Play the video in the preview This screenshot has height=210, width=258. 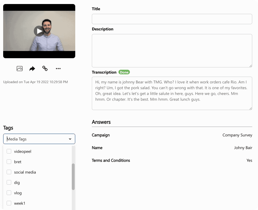pyautogui.click(x=39, y=31)
